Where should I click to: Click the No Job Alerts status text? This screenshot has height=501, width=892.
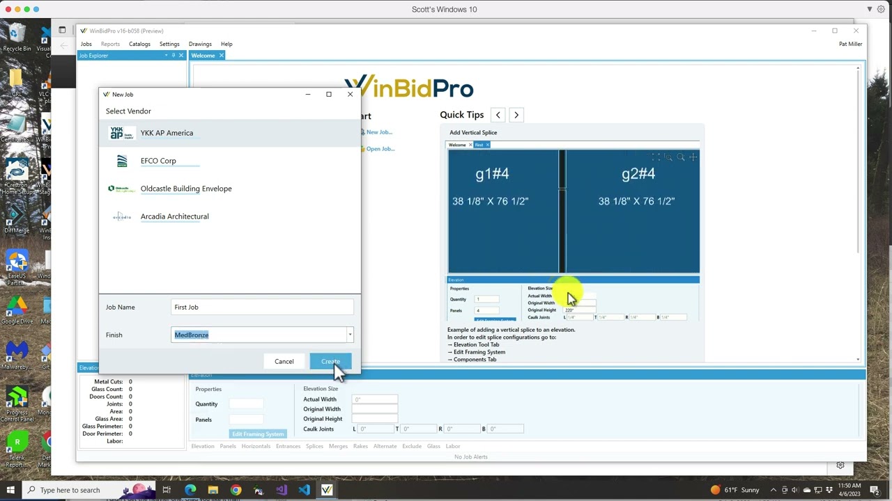click(471, 457)
